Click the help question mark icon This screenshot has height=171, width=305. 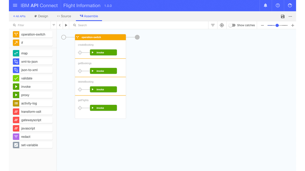[278, 6]
